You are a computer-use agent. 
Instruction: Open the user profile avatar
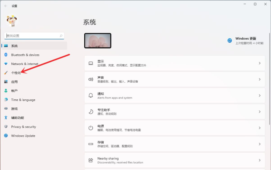click(12, 21)
